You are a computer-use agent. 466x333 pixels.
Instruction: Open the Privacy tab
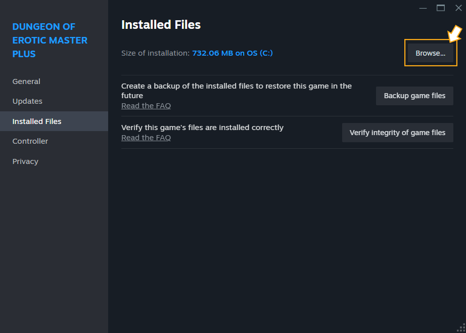25,161
